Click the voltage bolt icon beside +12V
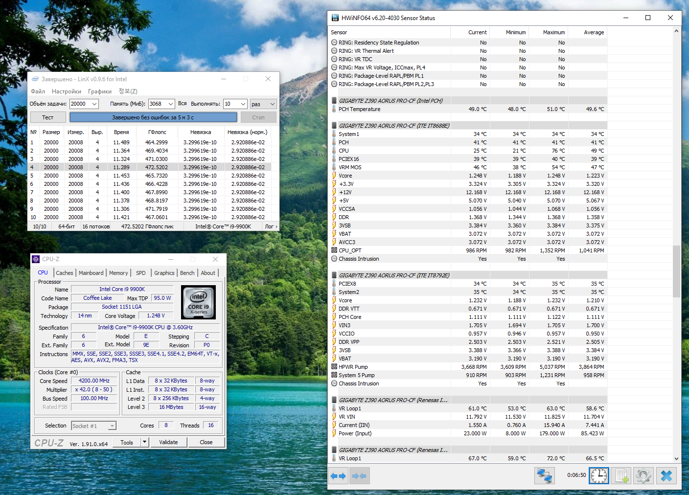Viewport: 689px width, 495px height. [x=334, y=192]
